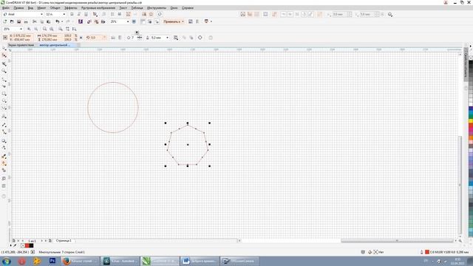The height and width of the screenshot is (266, 473).
Task: Toggle Full-screen preview button
Action: (134, 21)
